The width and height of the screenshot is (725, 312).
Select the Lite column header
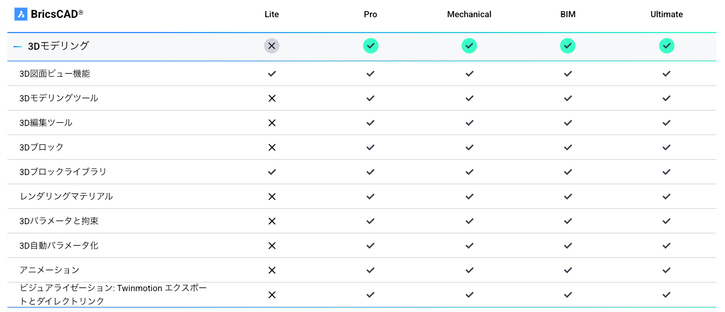(x=272, y=14)
